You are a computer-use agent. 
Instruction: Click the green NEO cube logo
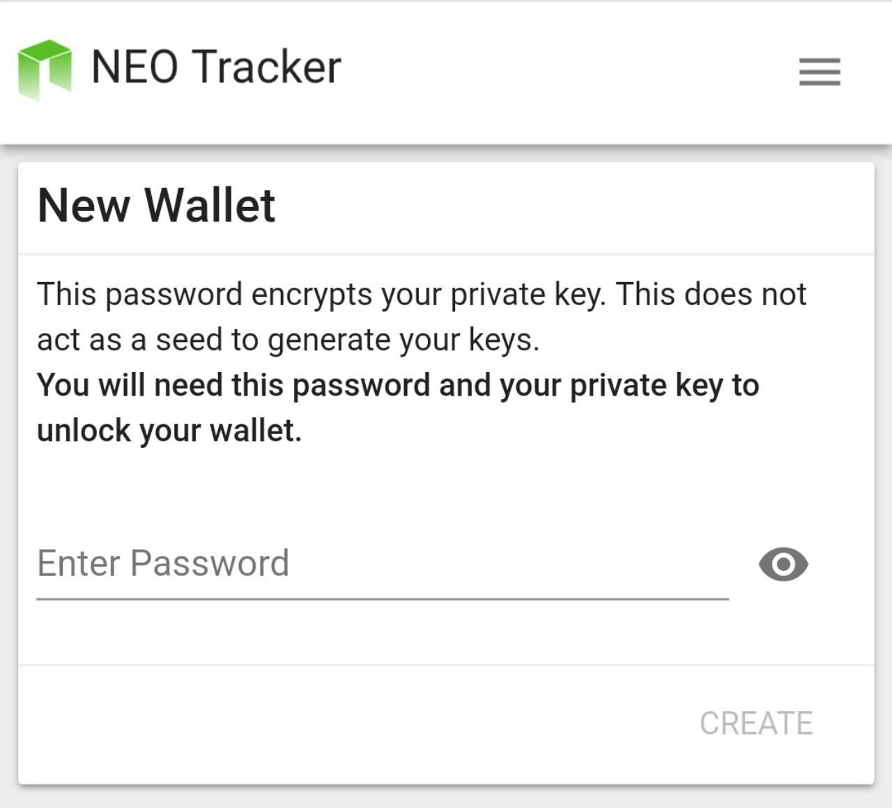[45, 70]
